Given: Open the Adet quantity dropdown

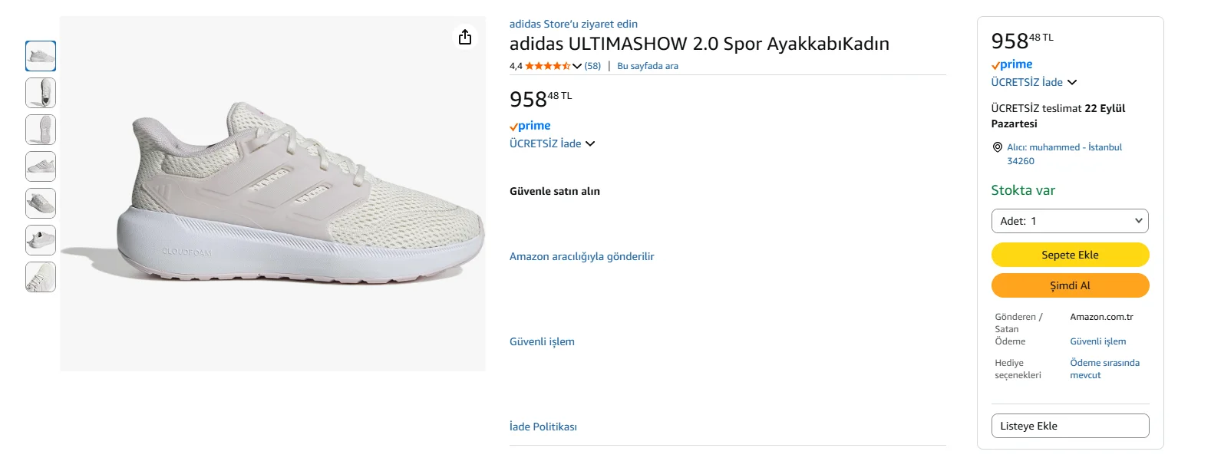Looking at the screenshot, I should tap(1070, 221).
